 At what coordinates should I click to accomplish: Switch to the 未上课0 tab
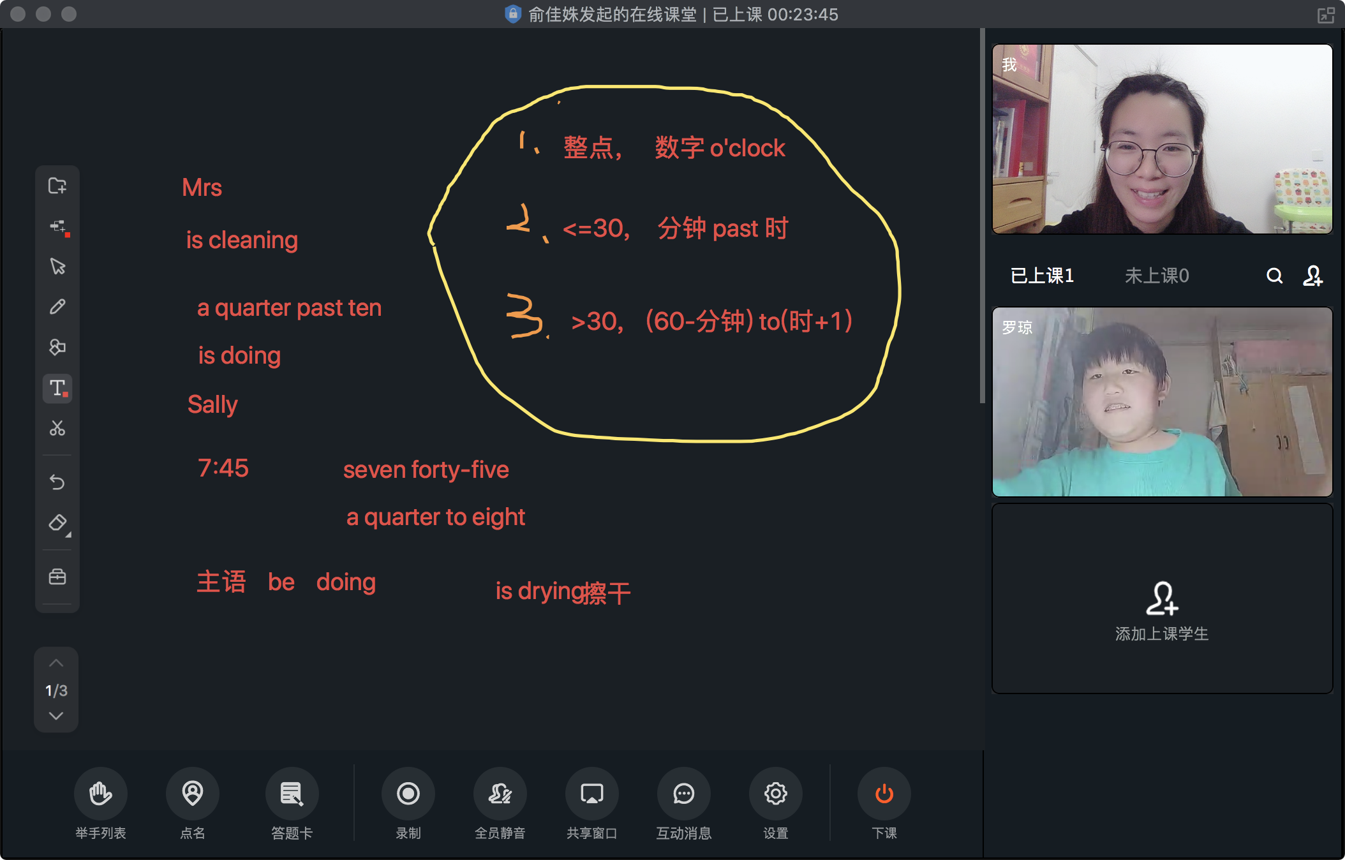[1156, 276]
